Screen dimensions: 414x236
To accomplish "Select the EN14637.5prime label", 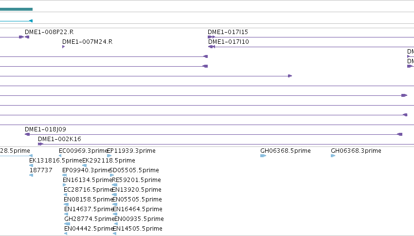I will [89, 209].
